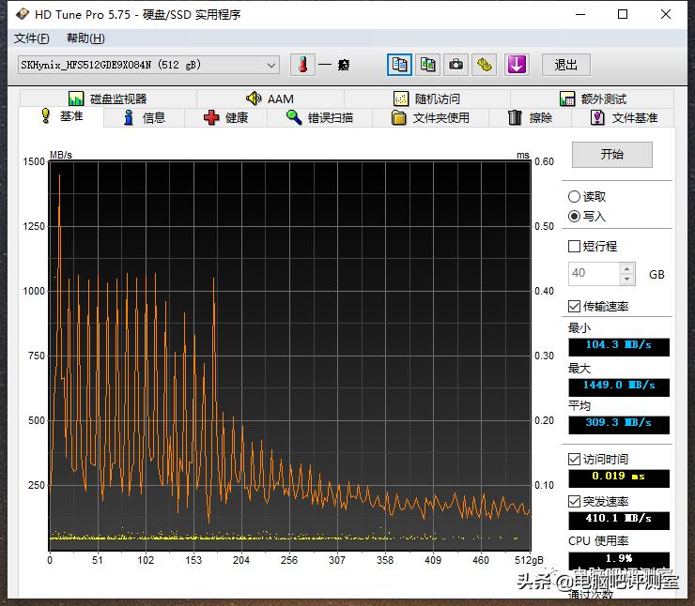Image resolution: width=695 pixels, height=606 pixels.
Task: Click the HD Tune Pro title bar icon
Action: (x=23, y=14)
